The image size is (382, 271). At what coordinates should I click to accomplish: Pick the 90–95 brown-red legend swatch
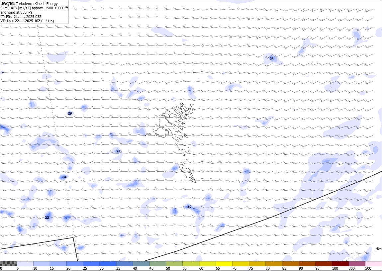(307, 264)
